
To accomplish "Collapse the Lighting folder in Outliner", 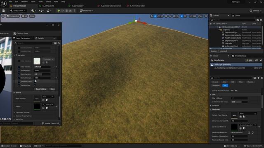I will pyautogui.click(x=219, y=30).
